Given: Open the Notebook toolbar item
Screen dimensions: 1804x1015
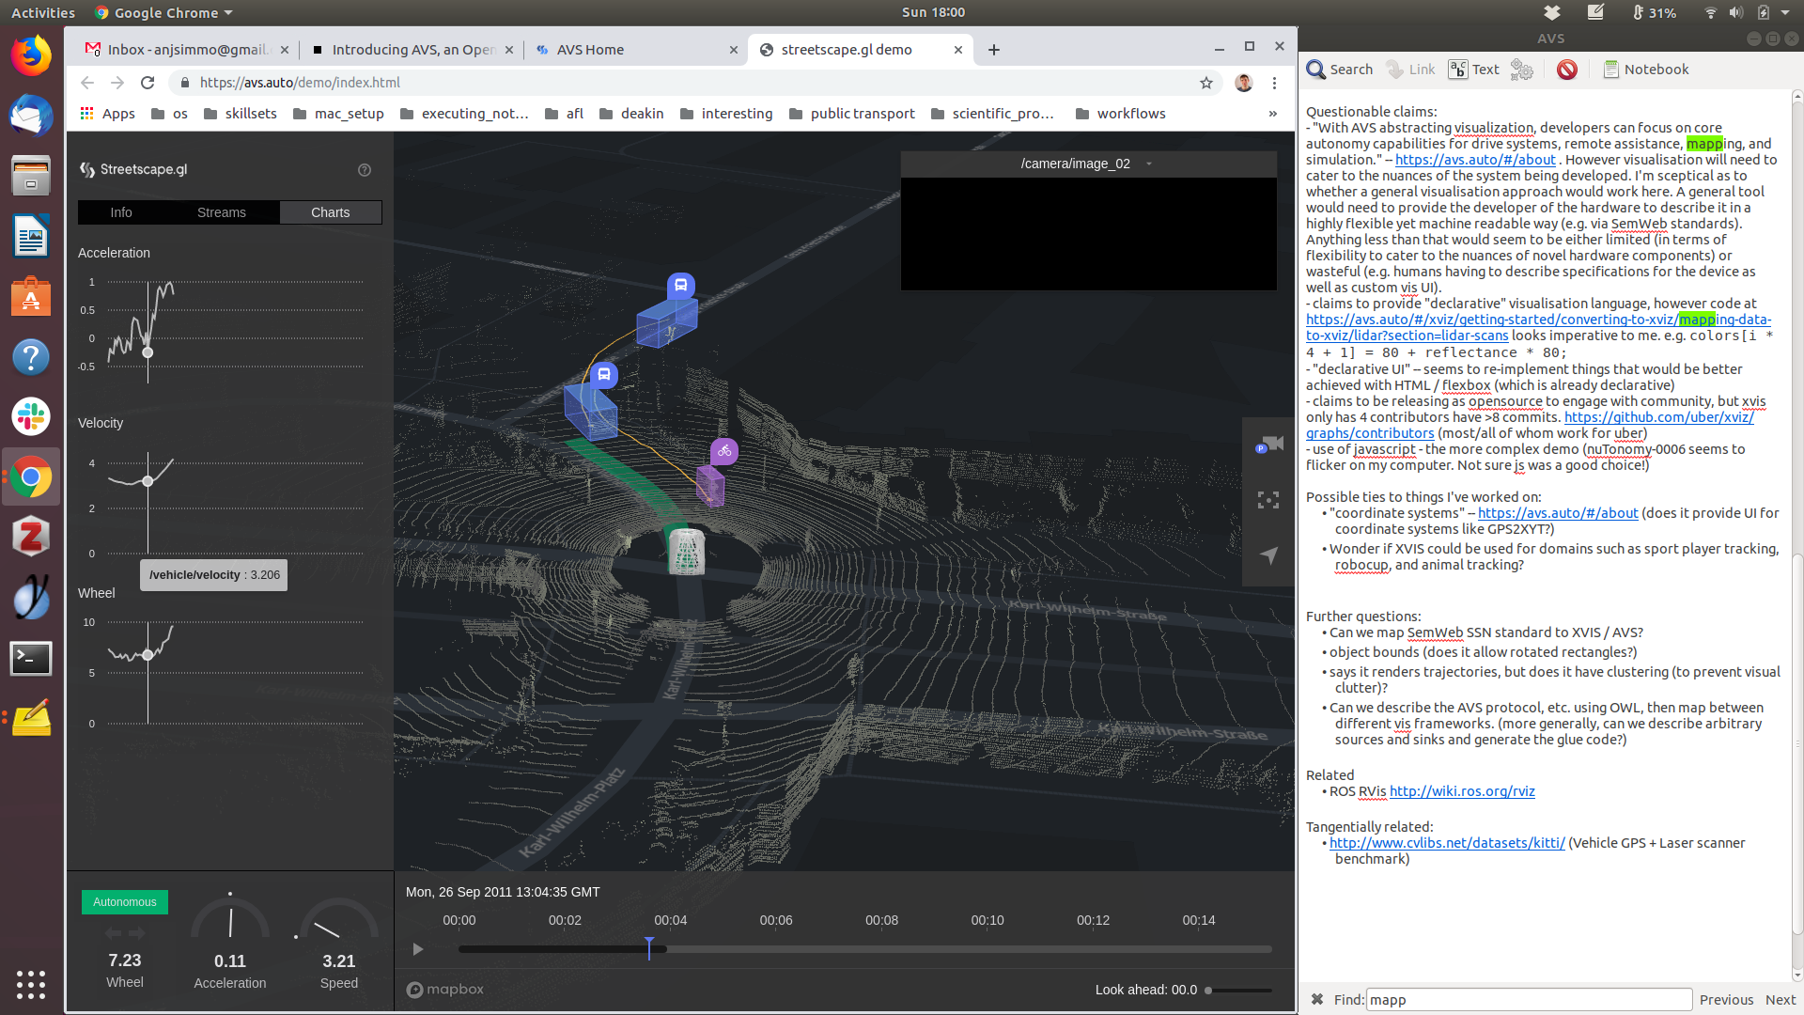Looking at the screenshot, I should [1646, 70].
